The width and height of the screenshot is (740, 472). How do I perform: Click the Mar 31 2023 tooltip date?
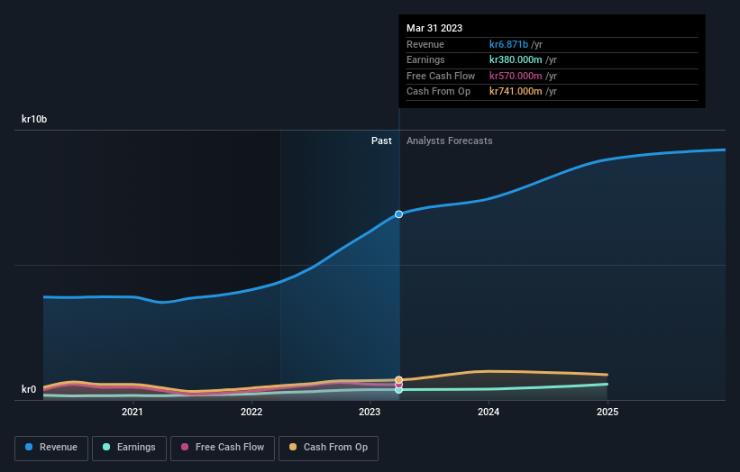pos(434,28)
